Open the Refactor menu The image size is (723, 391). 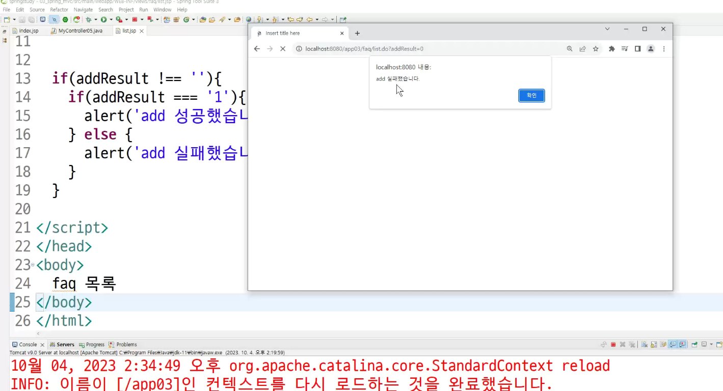tap(59, 10)
